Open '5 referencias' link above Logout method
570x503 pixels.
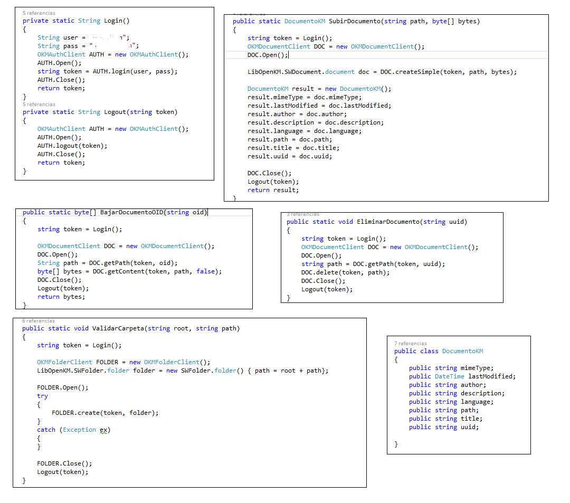point(39,105)
